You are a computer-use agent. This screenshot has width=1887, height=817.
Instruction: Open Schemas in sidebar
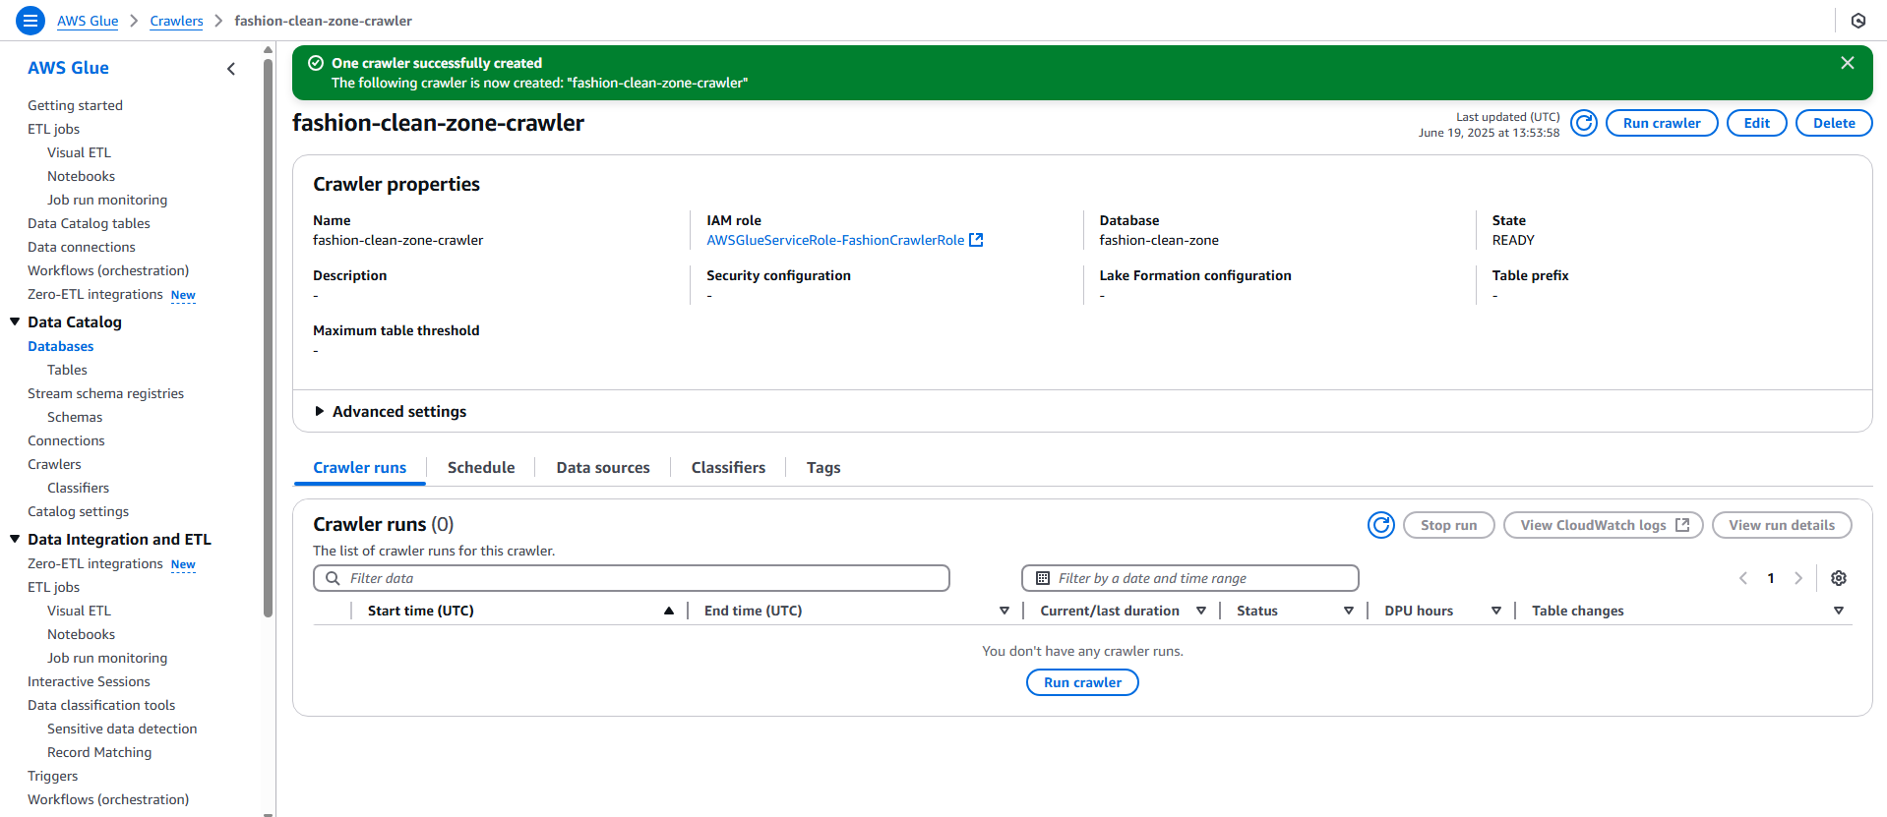point(75,417)
